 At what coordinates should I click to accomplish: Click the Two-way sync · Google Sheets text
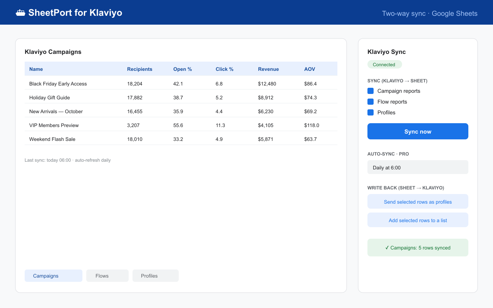[x=430, y=13]
